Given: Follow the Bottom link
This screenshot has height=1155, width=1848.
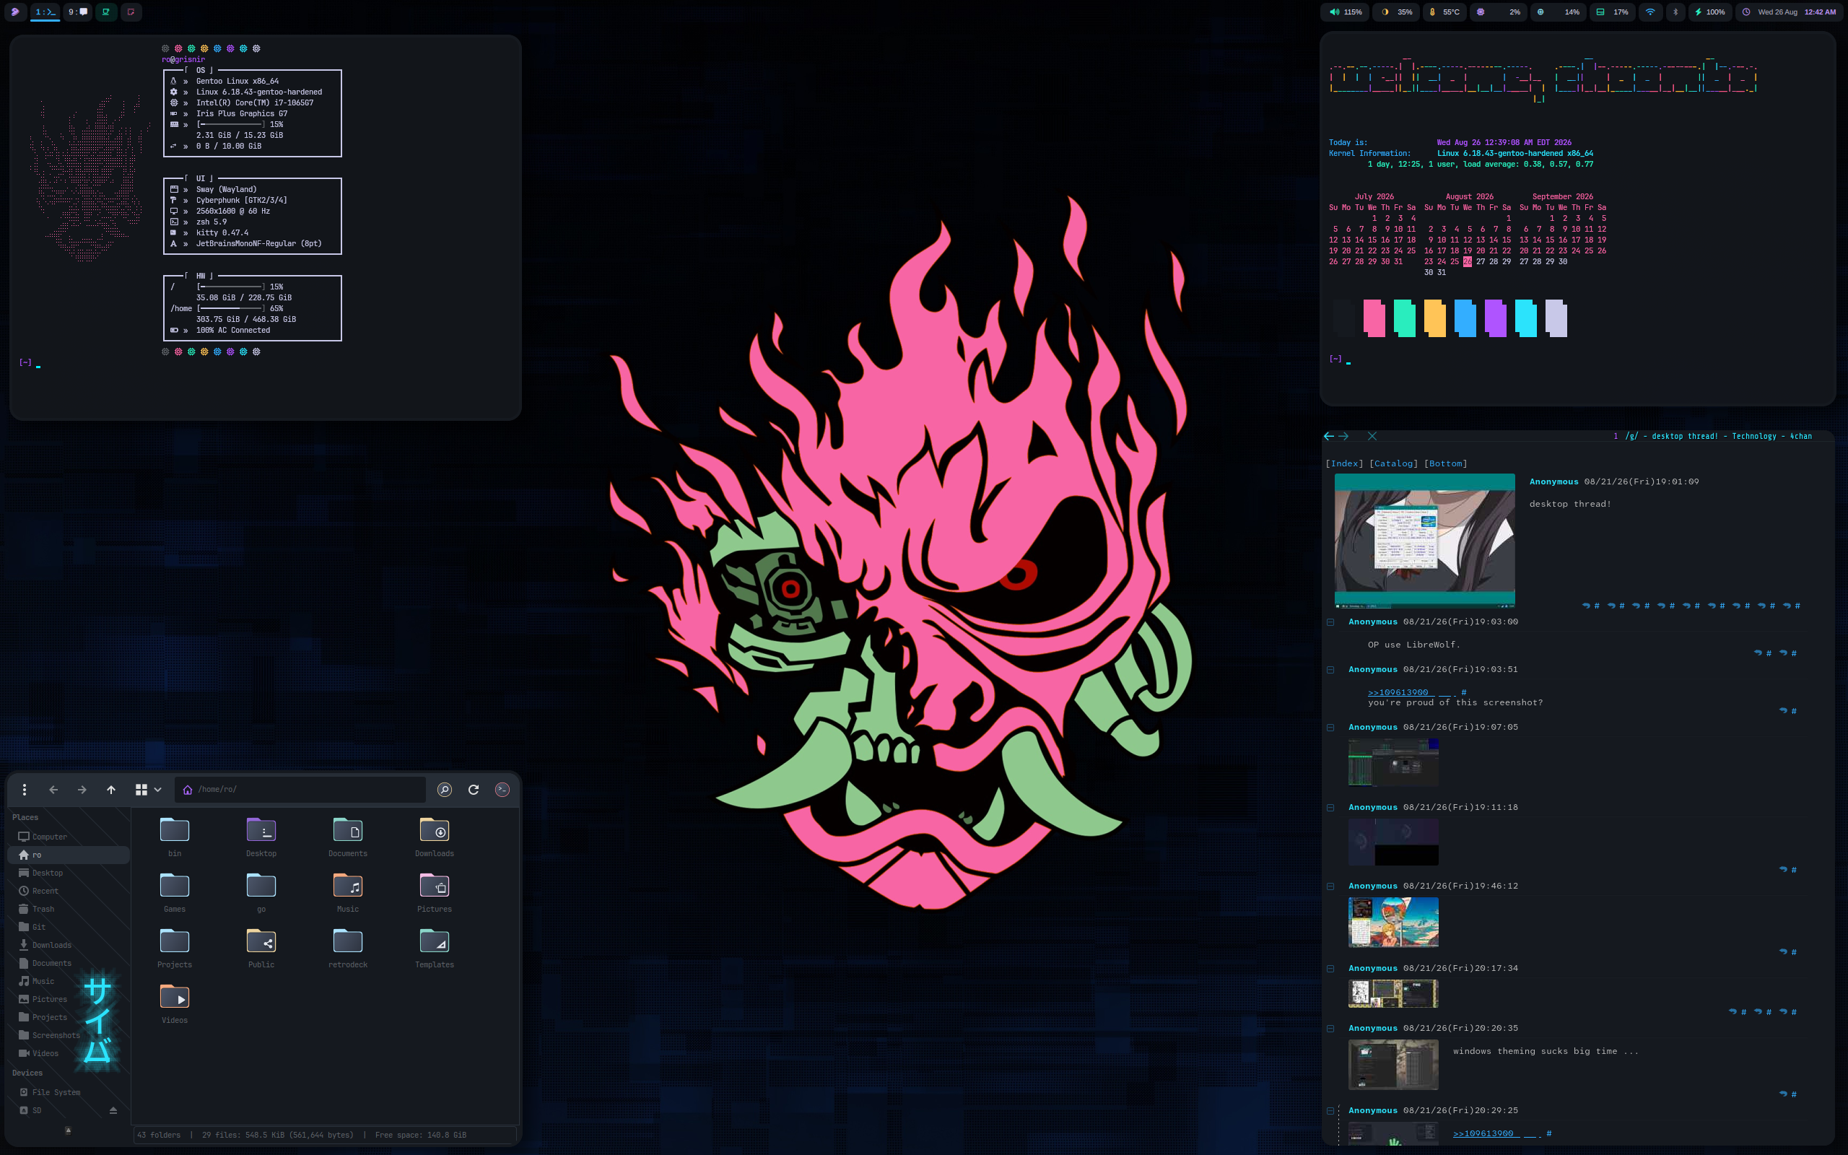Looking at the screenshot, I should [1446, 463].
